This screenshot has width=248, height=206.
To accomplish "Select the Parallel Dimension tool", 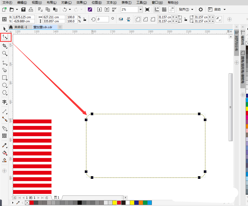I will pos(5,111).
